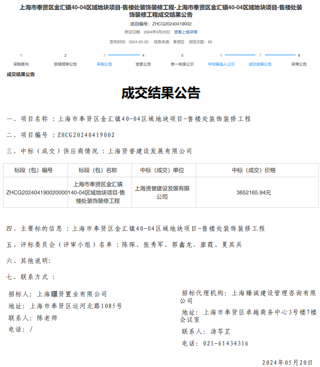Image resolution: width=320 pixels, height=367 pixels.
Task: Switch to the 采购公告 step
Action: [104, 64]
